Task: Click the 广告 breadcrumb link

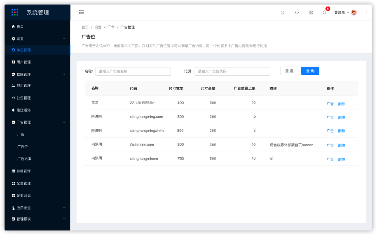Action: coord(111,27)
